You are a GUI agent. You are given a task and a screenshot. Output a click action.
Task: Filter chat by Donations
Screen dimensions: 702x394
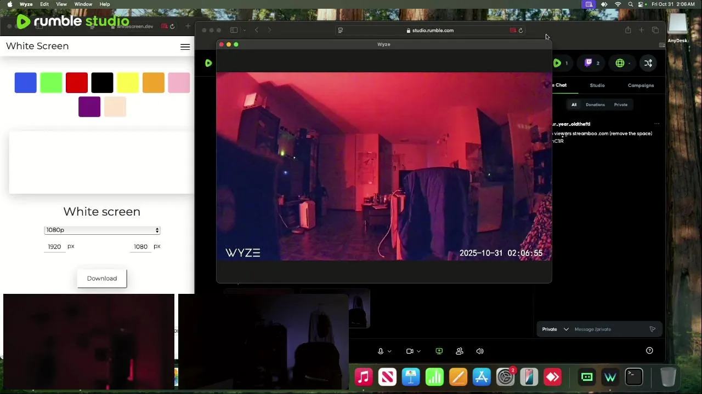595,105
